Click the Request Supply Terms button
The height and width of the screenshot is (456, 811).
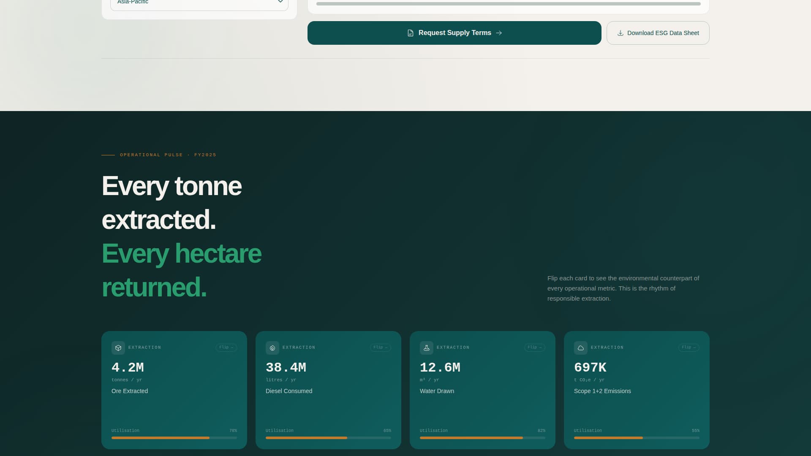click(x=454, y=33)
